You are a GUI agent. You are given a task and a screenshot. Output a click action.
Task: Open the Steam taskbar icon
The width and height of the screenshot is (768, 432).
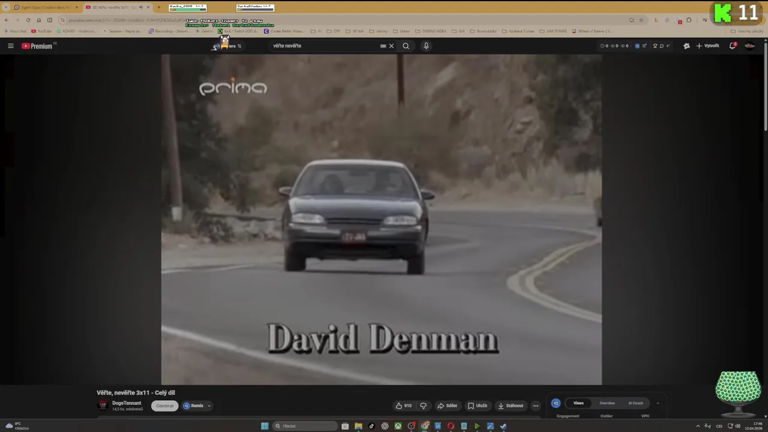(x=503, y=426)
